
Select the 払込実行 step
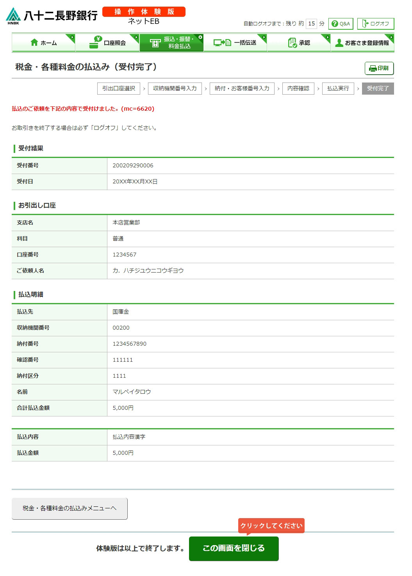tap(338, 88)
